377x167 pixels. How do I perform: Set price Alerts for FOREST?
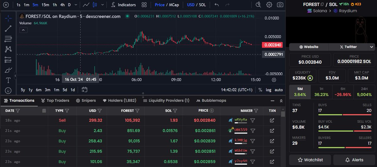point(354,160)
